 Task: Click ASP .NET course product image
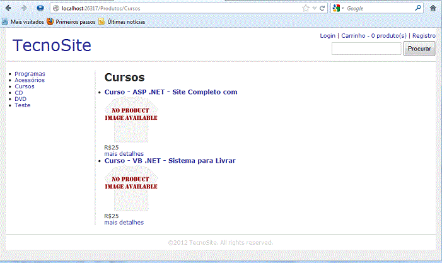131,120
